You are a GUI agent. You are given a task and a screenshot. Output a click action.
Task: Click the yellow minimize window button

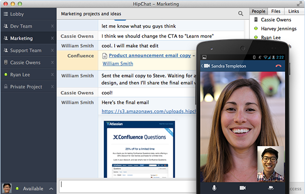(x=13, y=3)
